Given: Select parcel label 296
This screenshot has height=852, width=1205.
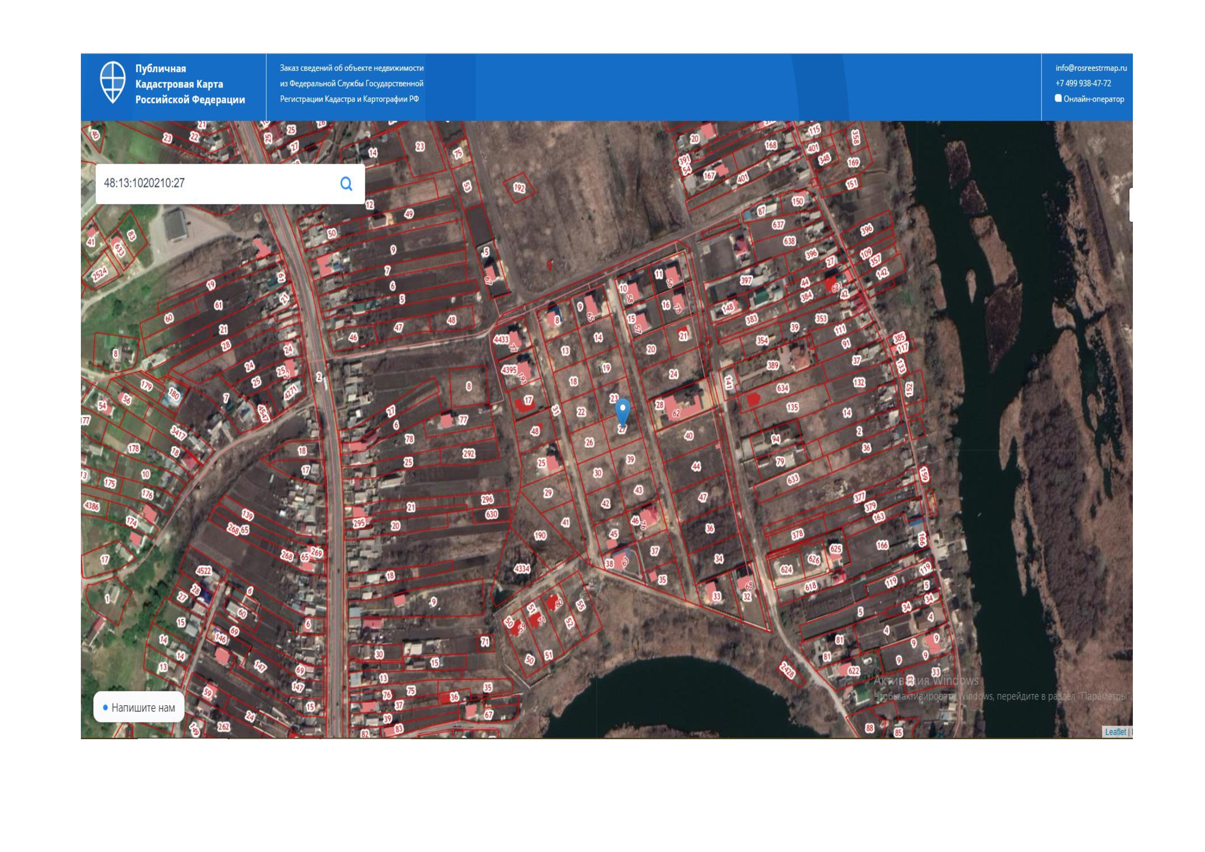Looking at the screenshot, I should click(487, 500).
